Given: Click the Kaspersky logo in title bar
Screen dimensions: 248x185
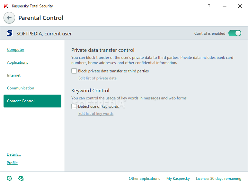Looking at the screenshot, I should 6,6.
